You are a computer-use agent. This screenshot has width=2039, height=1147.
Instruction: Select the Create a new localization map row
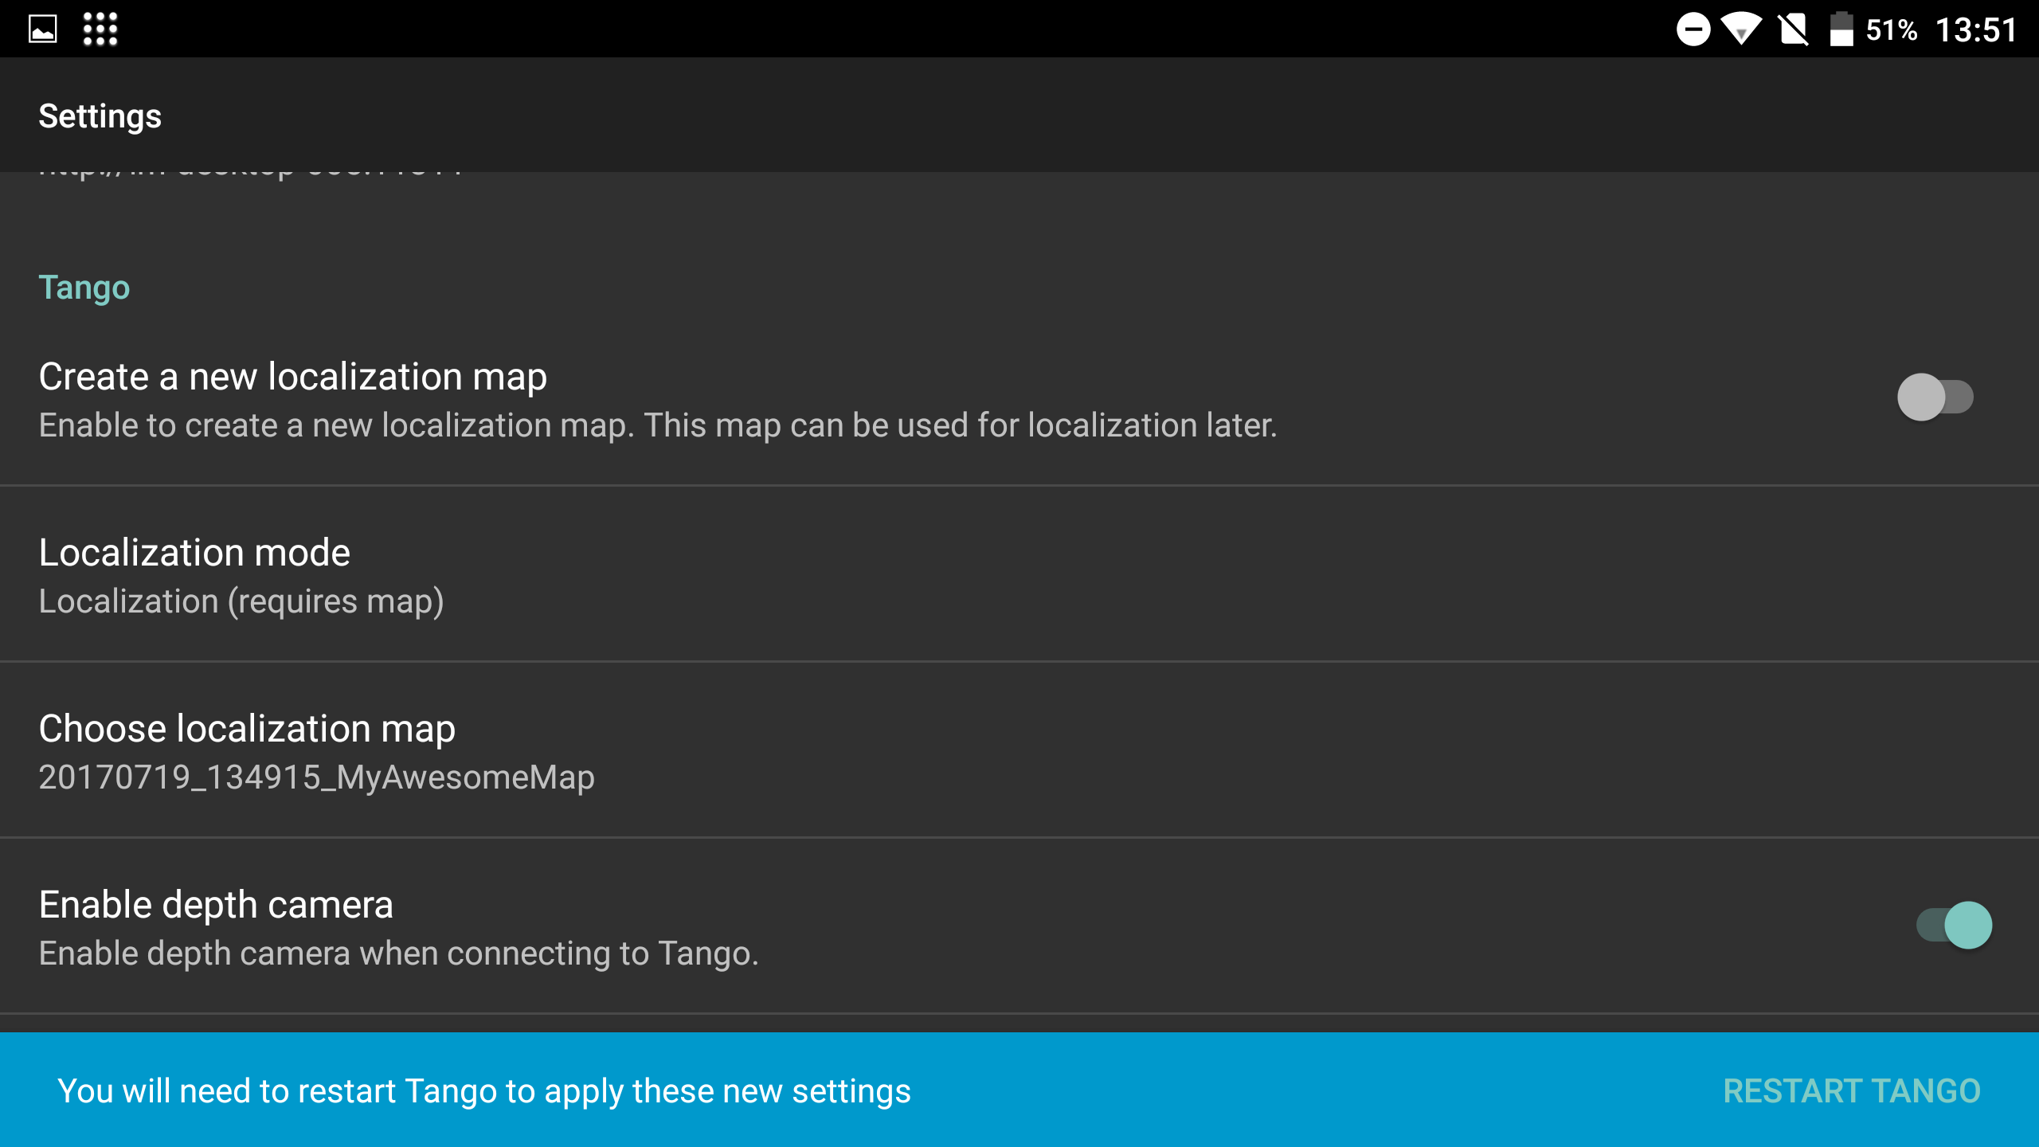(292, 377)
